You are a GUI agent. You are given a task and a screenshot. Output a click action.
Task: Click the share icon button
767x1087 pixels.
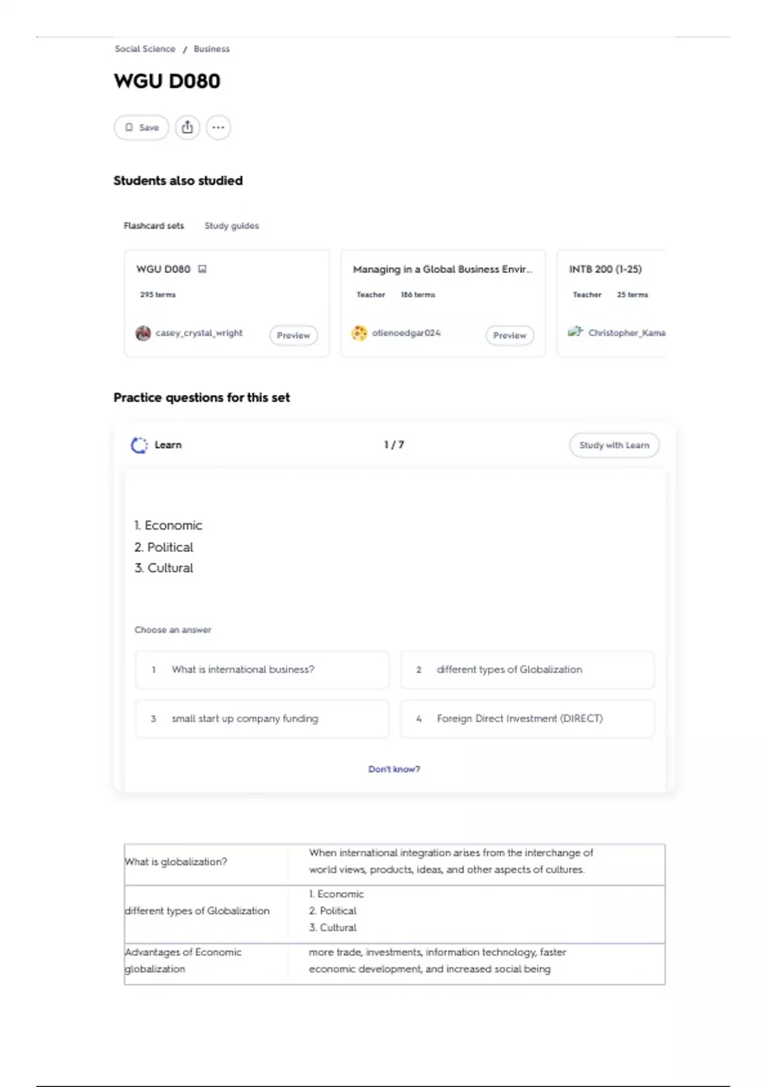(x=187, y=127)
